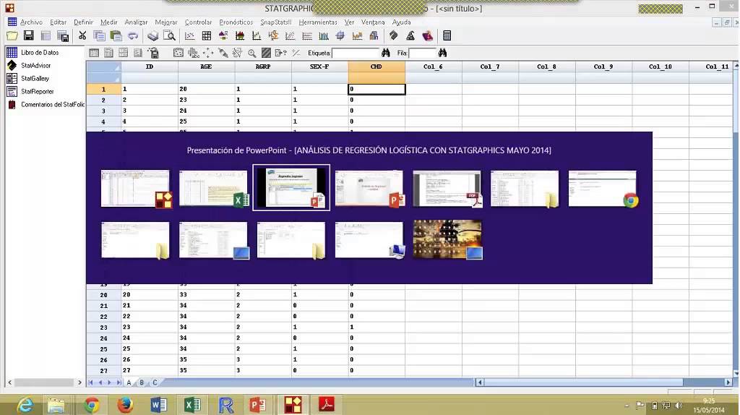Open the Pronósticos menu
This screenshot has height=415, width=740.
(236, 22)
